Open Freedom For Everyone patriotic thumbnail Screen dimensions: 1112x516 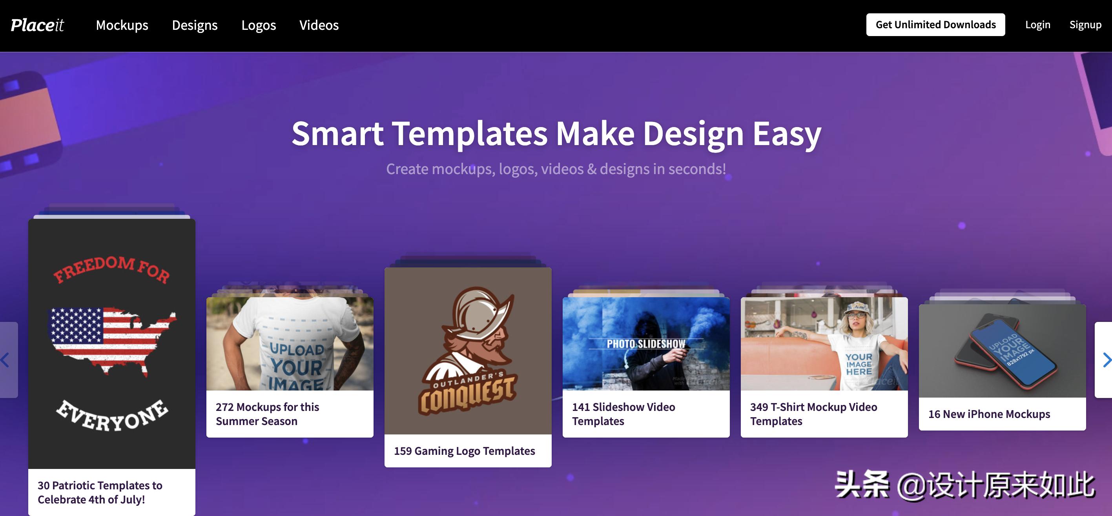pyautogui.click(x=112, y=343)
